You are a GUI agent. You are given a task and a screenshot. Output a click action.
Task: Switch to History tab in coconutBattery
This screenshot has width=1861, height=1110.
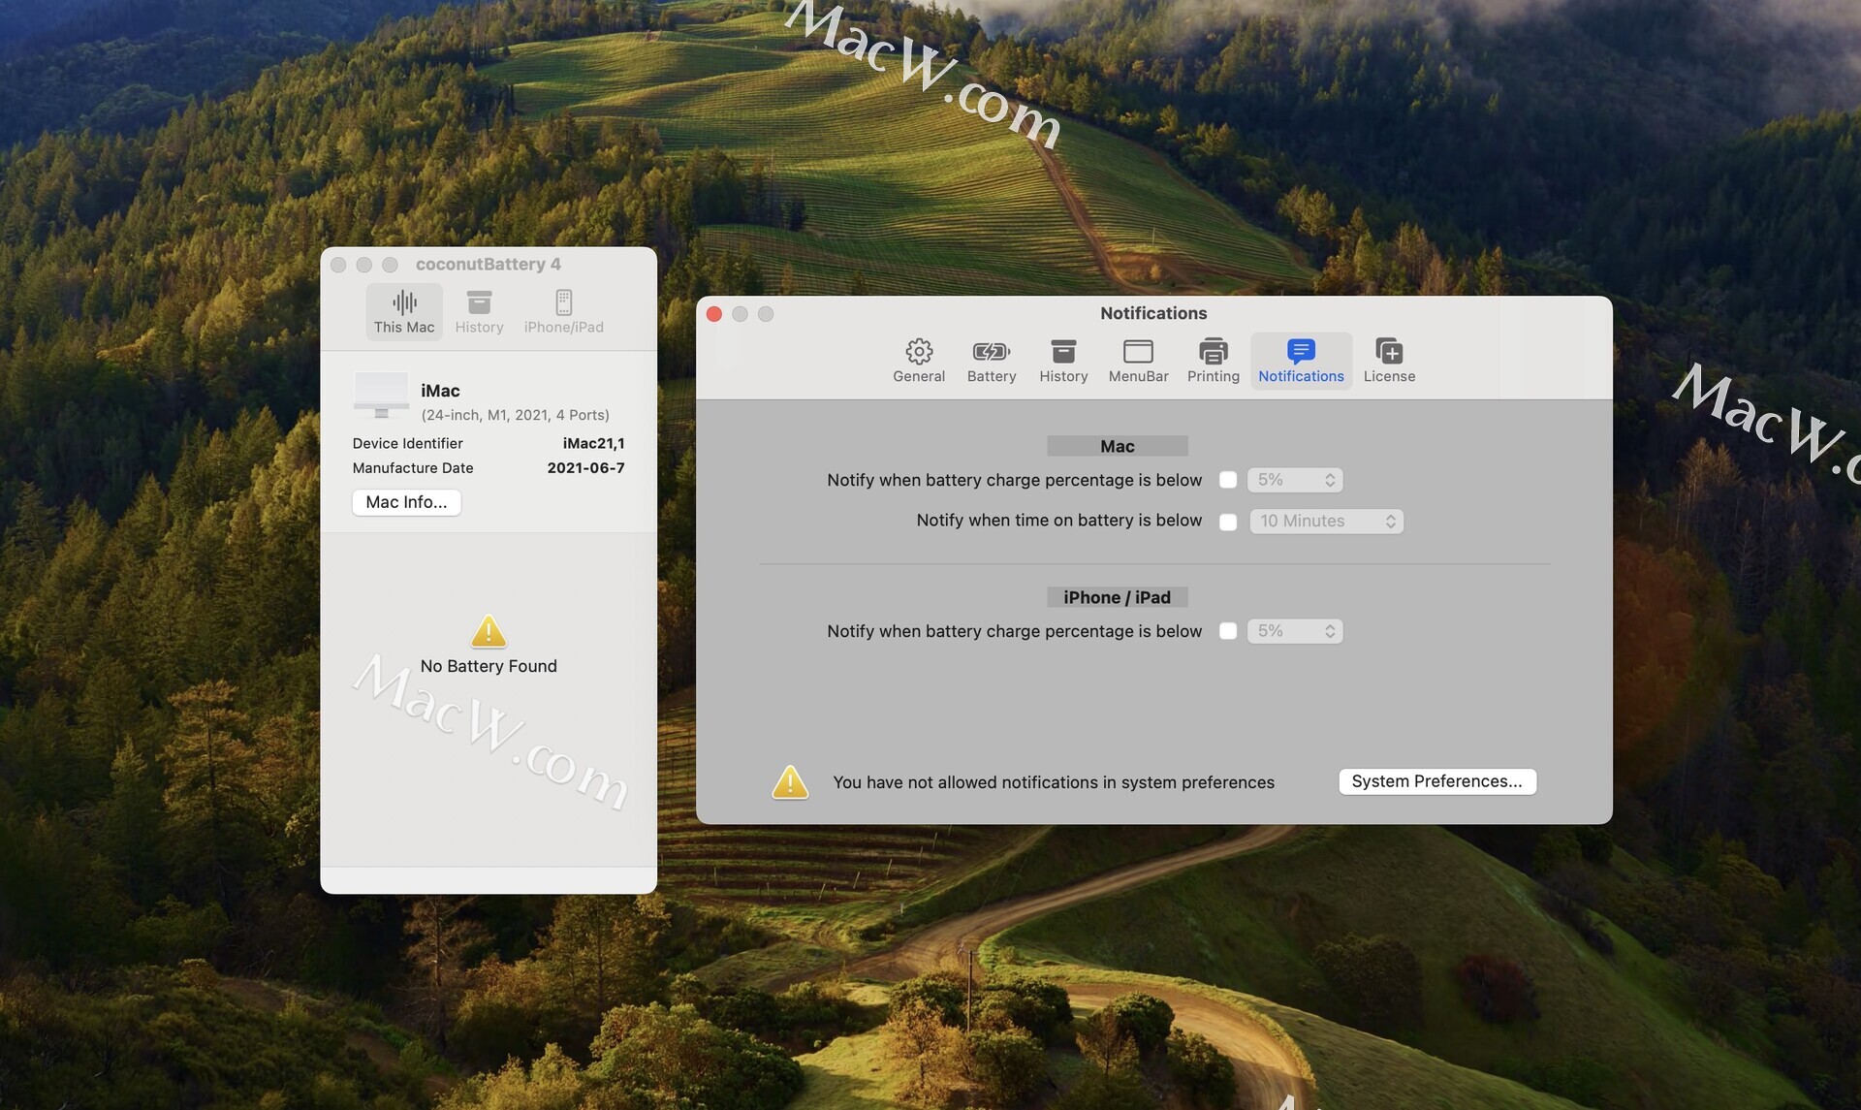click(x=479, y=312)
